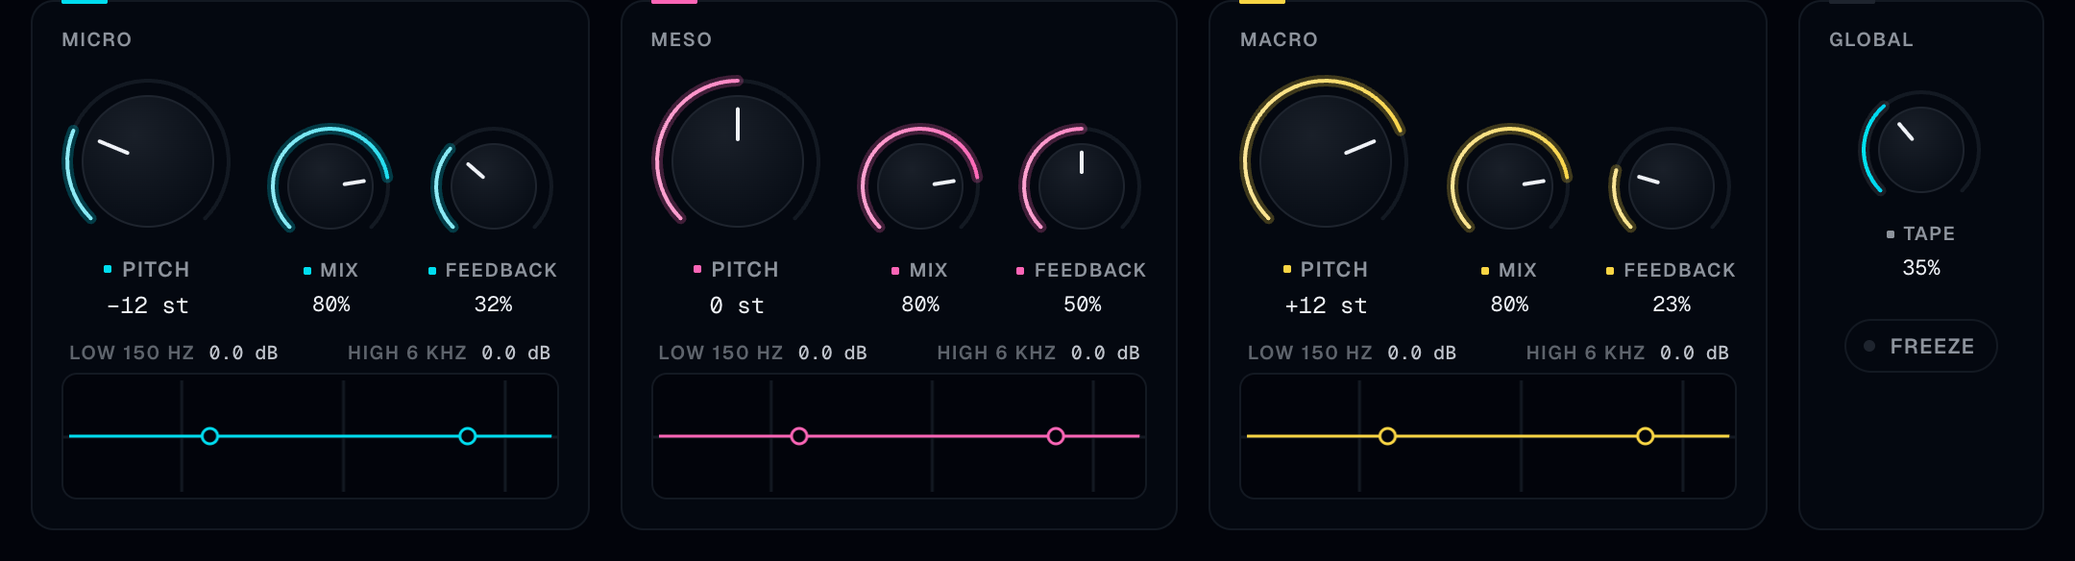Image resolution: width=2075 pixels, height=561 pixels.
Task: Grab the Macro high 6 kHz EQ node
Action: point(1646,436)
